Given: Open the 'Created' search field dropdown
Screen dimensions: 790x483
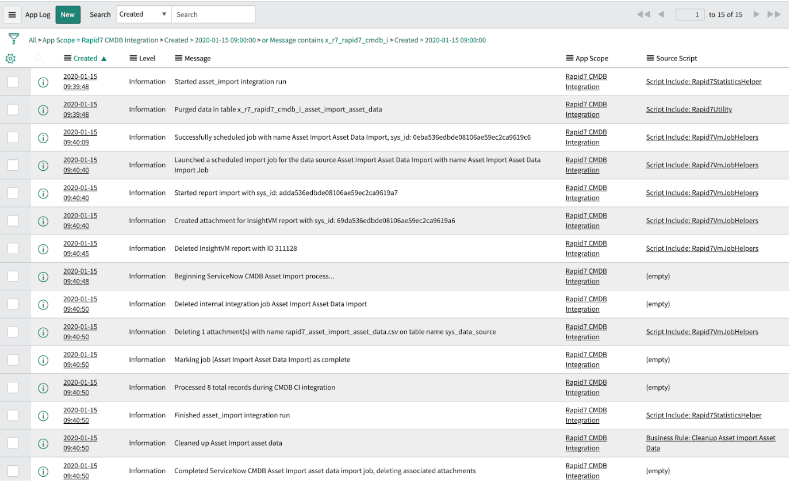Looking at the screenshot, I should point(143,14).
